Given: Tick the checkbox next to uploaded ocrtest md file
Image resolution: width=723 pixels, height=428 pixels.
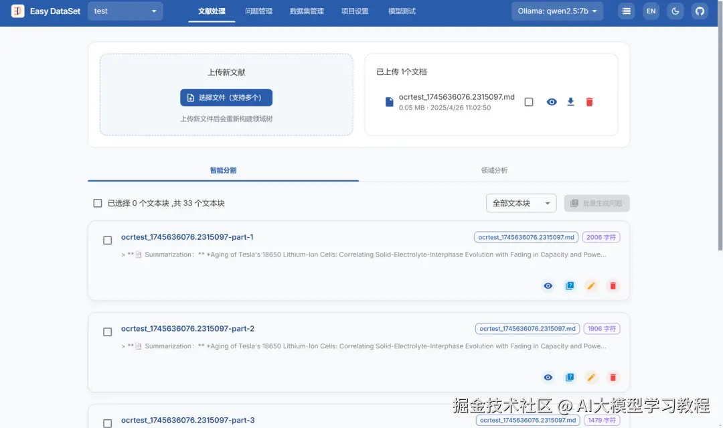Looking at the screenshot, I should [x=529, y=102].
